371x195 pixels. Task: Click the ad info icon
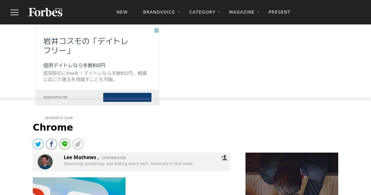(x=156, y=30)
